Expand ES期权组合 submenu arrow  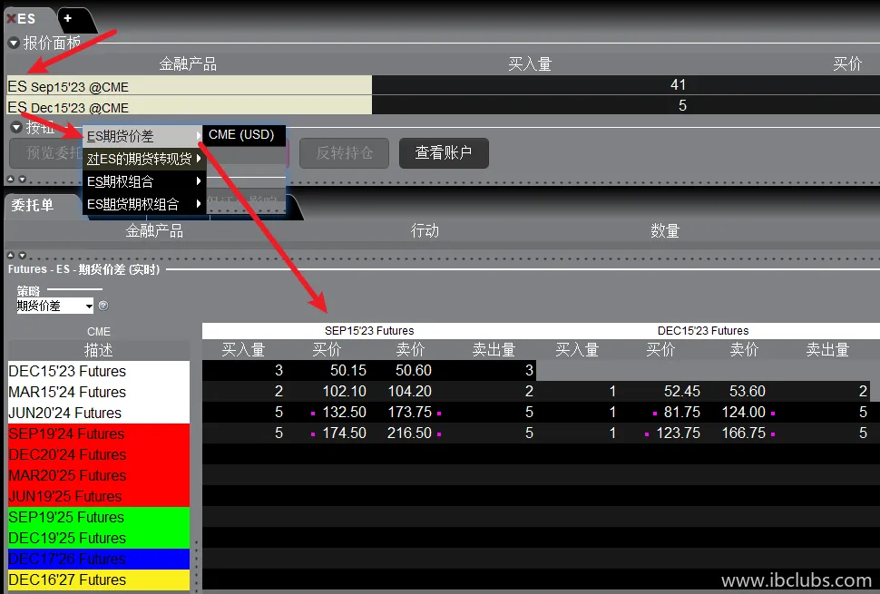pos(198,181)
